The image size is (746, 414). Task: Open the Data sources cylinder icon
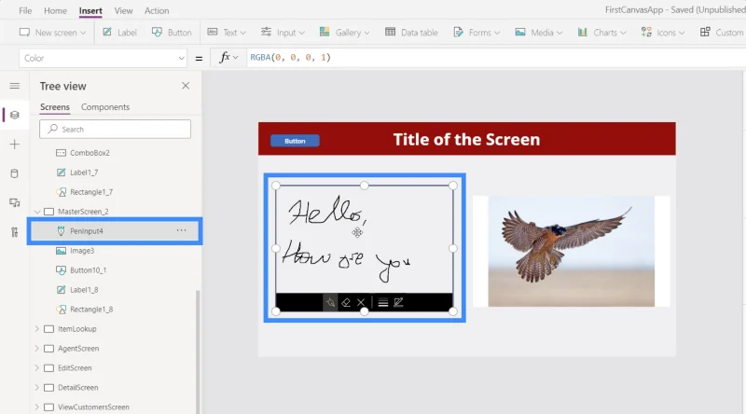pos(15,173)
